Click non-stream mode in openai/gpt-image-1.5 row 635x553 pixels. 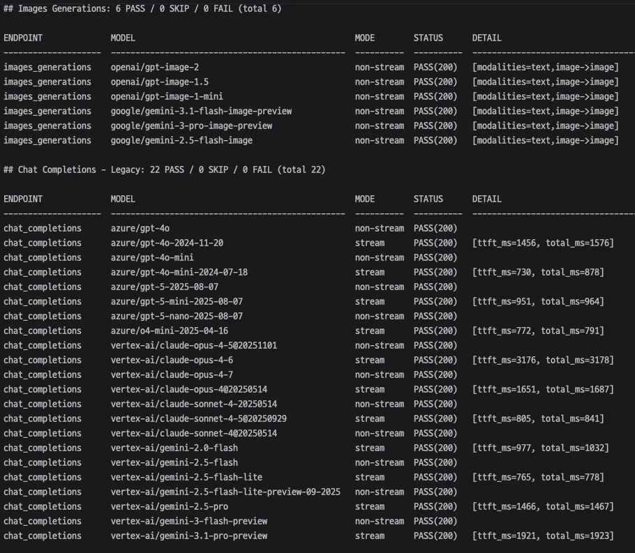(380, 82)
